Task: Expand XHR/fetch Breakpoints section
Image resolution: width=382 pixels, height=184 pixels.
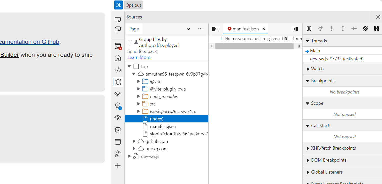Action: [342, 148]
